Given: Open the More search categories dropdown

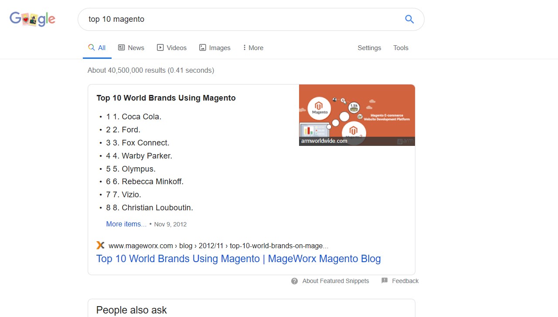Looking at the screenshot, I should click(x=253, y=48).
